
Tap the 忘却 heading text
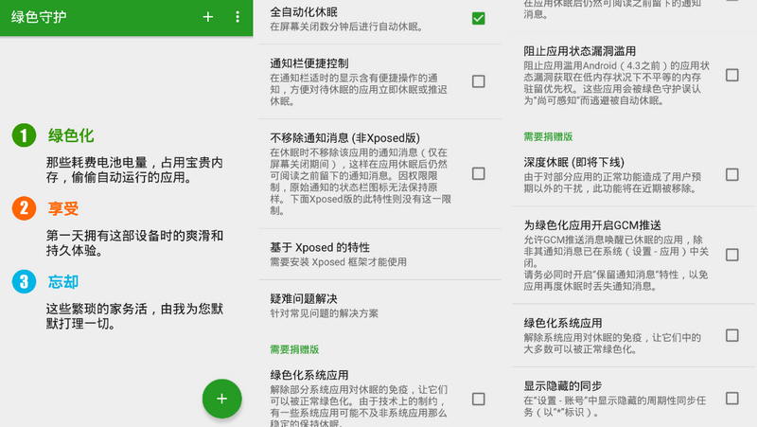pos(62,281)
